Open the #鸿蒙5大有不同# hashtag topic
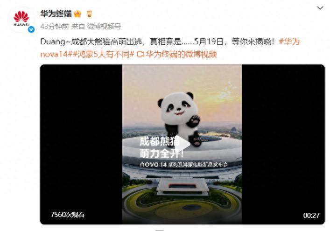 103,54
